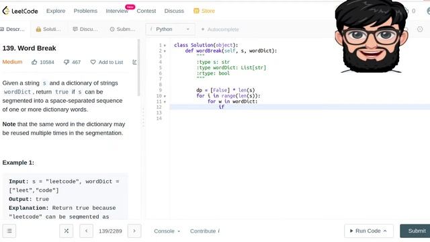Toggle the Autocomplete option
Screen dimensions: 430x242
(x=220, y=30)
